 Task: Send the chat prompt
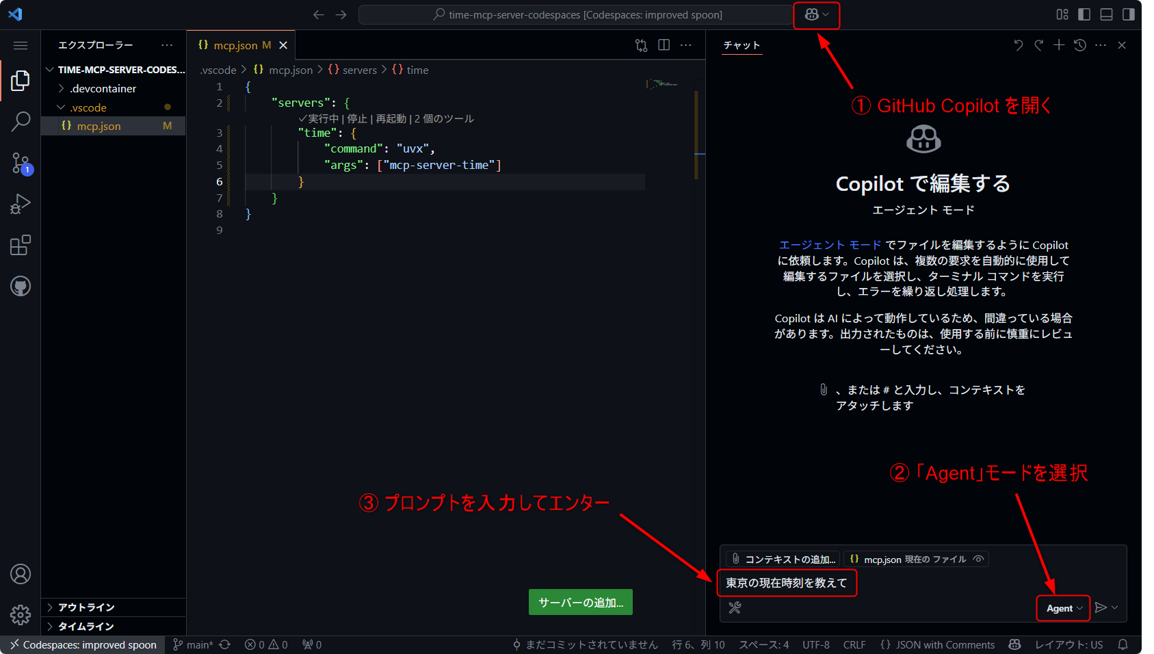coord(1100,607)
